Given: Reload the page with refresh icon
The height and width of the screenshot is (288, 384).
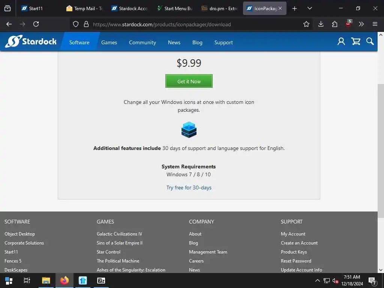Looking at the screenshot, I should point(36,24).
